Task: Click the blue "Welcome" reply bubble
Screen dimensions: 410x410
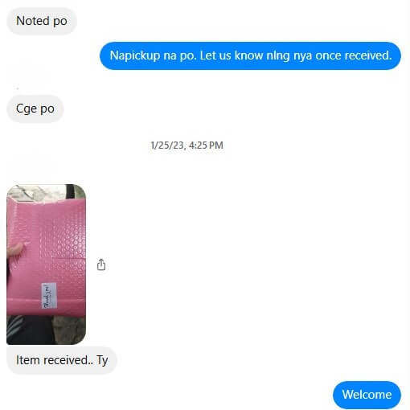Action: [x=367, y=395]
